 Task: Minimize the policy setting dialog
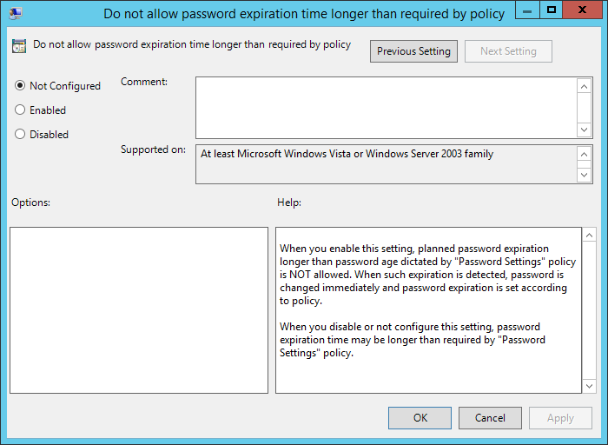[x=526, y=10]
